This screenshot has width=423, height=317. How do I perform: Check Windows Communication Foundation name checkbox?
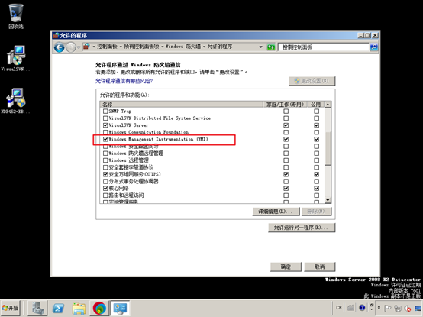(105, 132)
